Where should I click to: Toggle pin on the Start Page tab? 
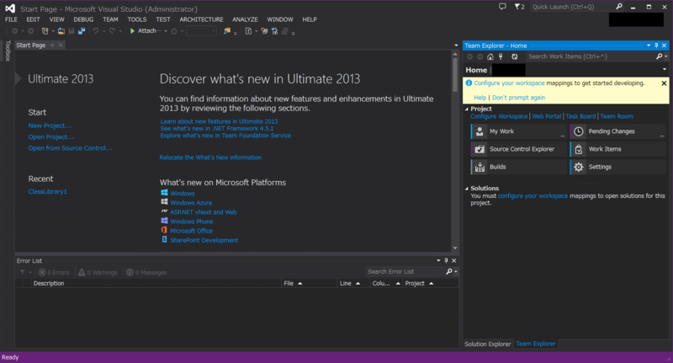tap(52, 45)
